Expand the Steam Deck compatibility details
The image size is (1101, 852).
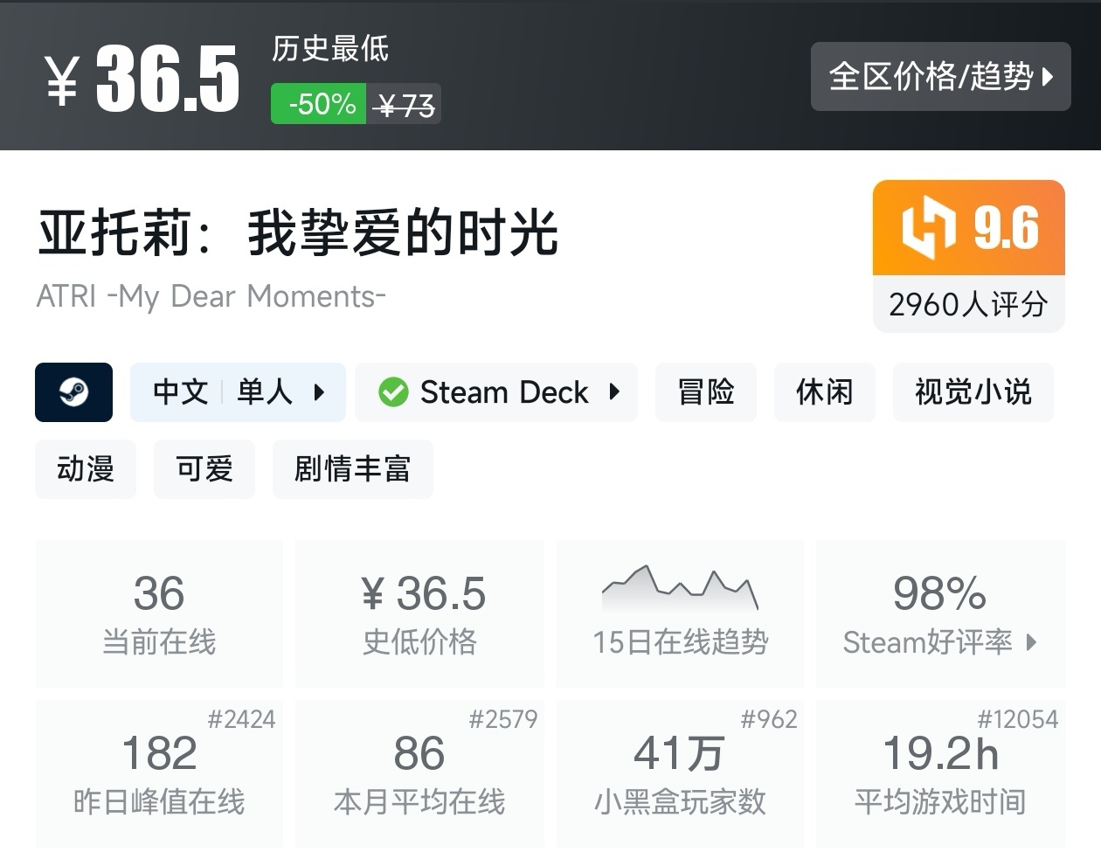(496, 392)
